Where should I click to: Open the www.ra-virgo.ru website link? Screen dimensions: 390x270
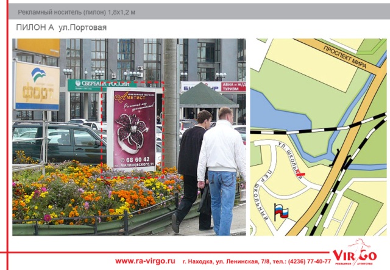click(x=145, y=261)
